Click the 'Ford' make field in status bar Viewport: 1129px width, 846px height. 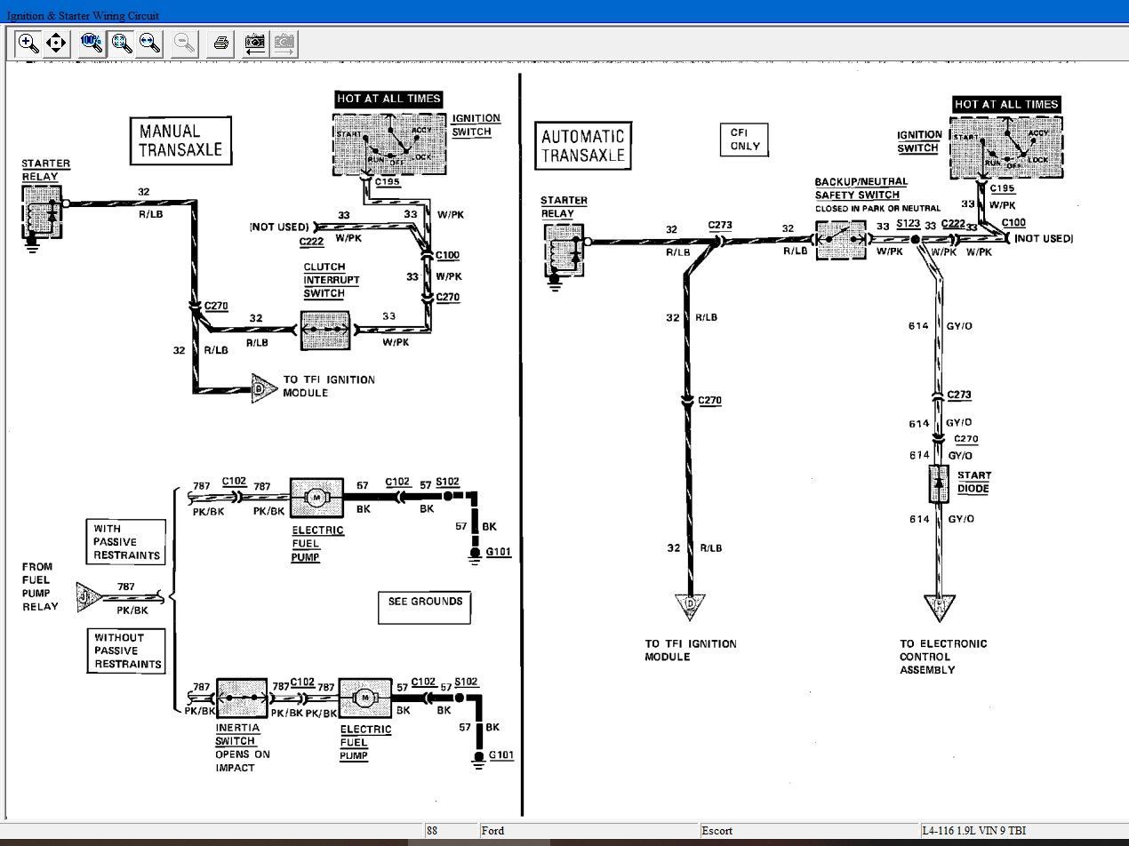[x=587, y=831]
